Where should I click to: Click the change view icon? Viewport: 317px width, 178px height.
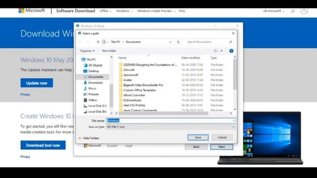tap(216, 51)
